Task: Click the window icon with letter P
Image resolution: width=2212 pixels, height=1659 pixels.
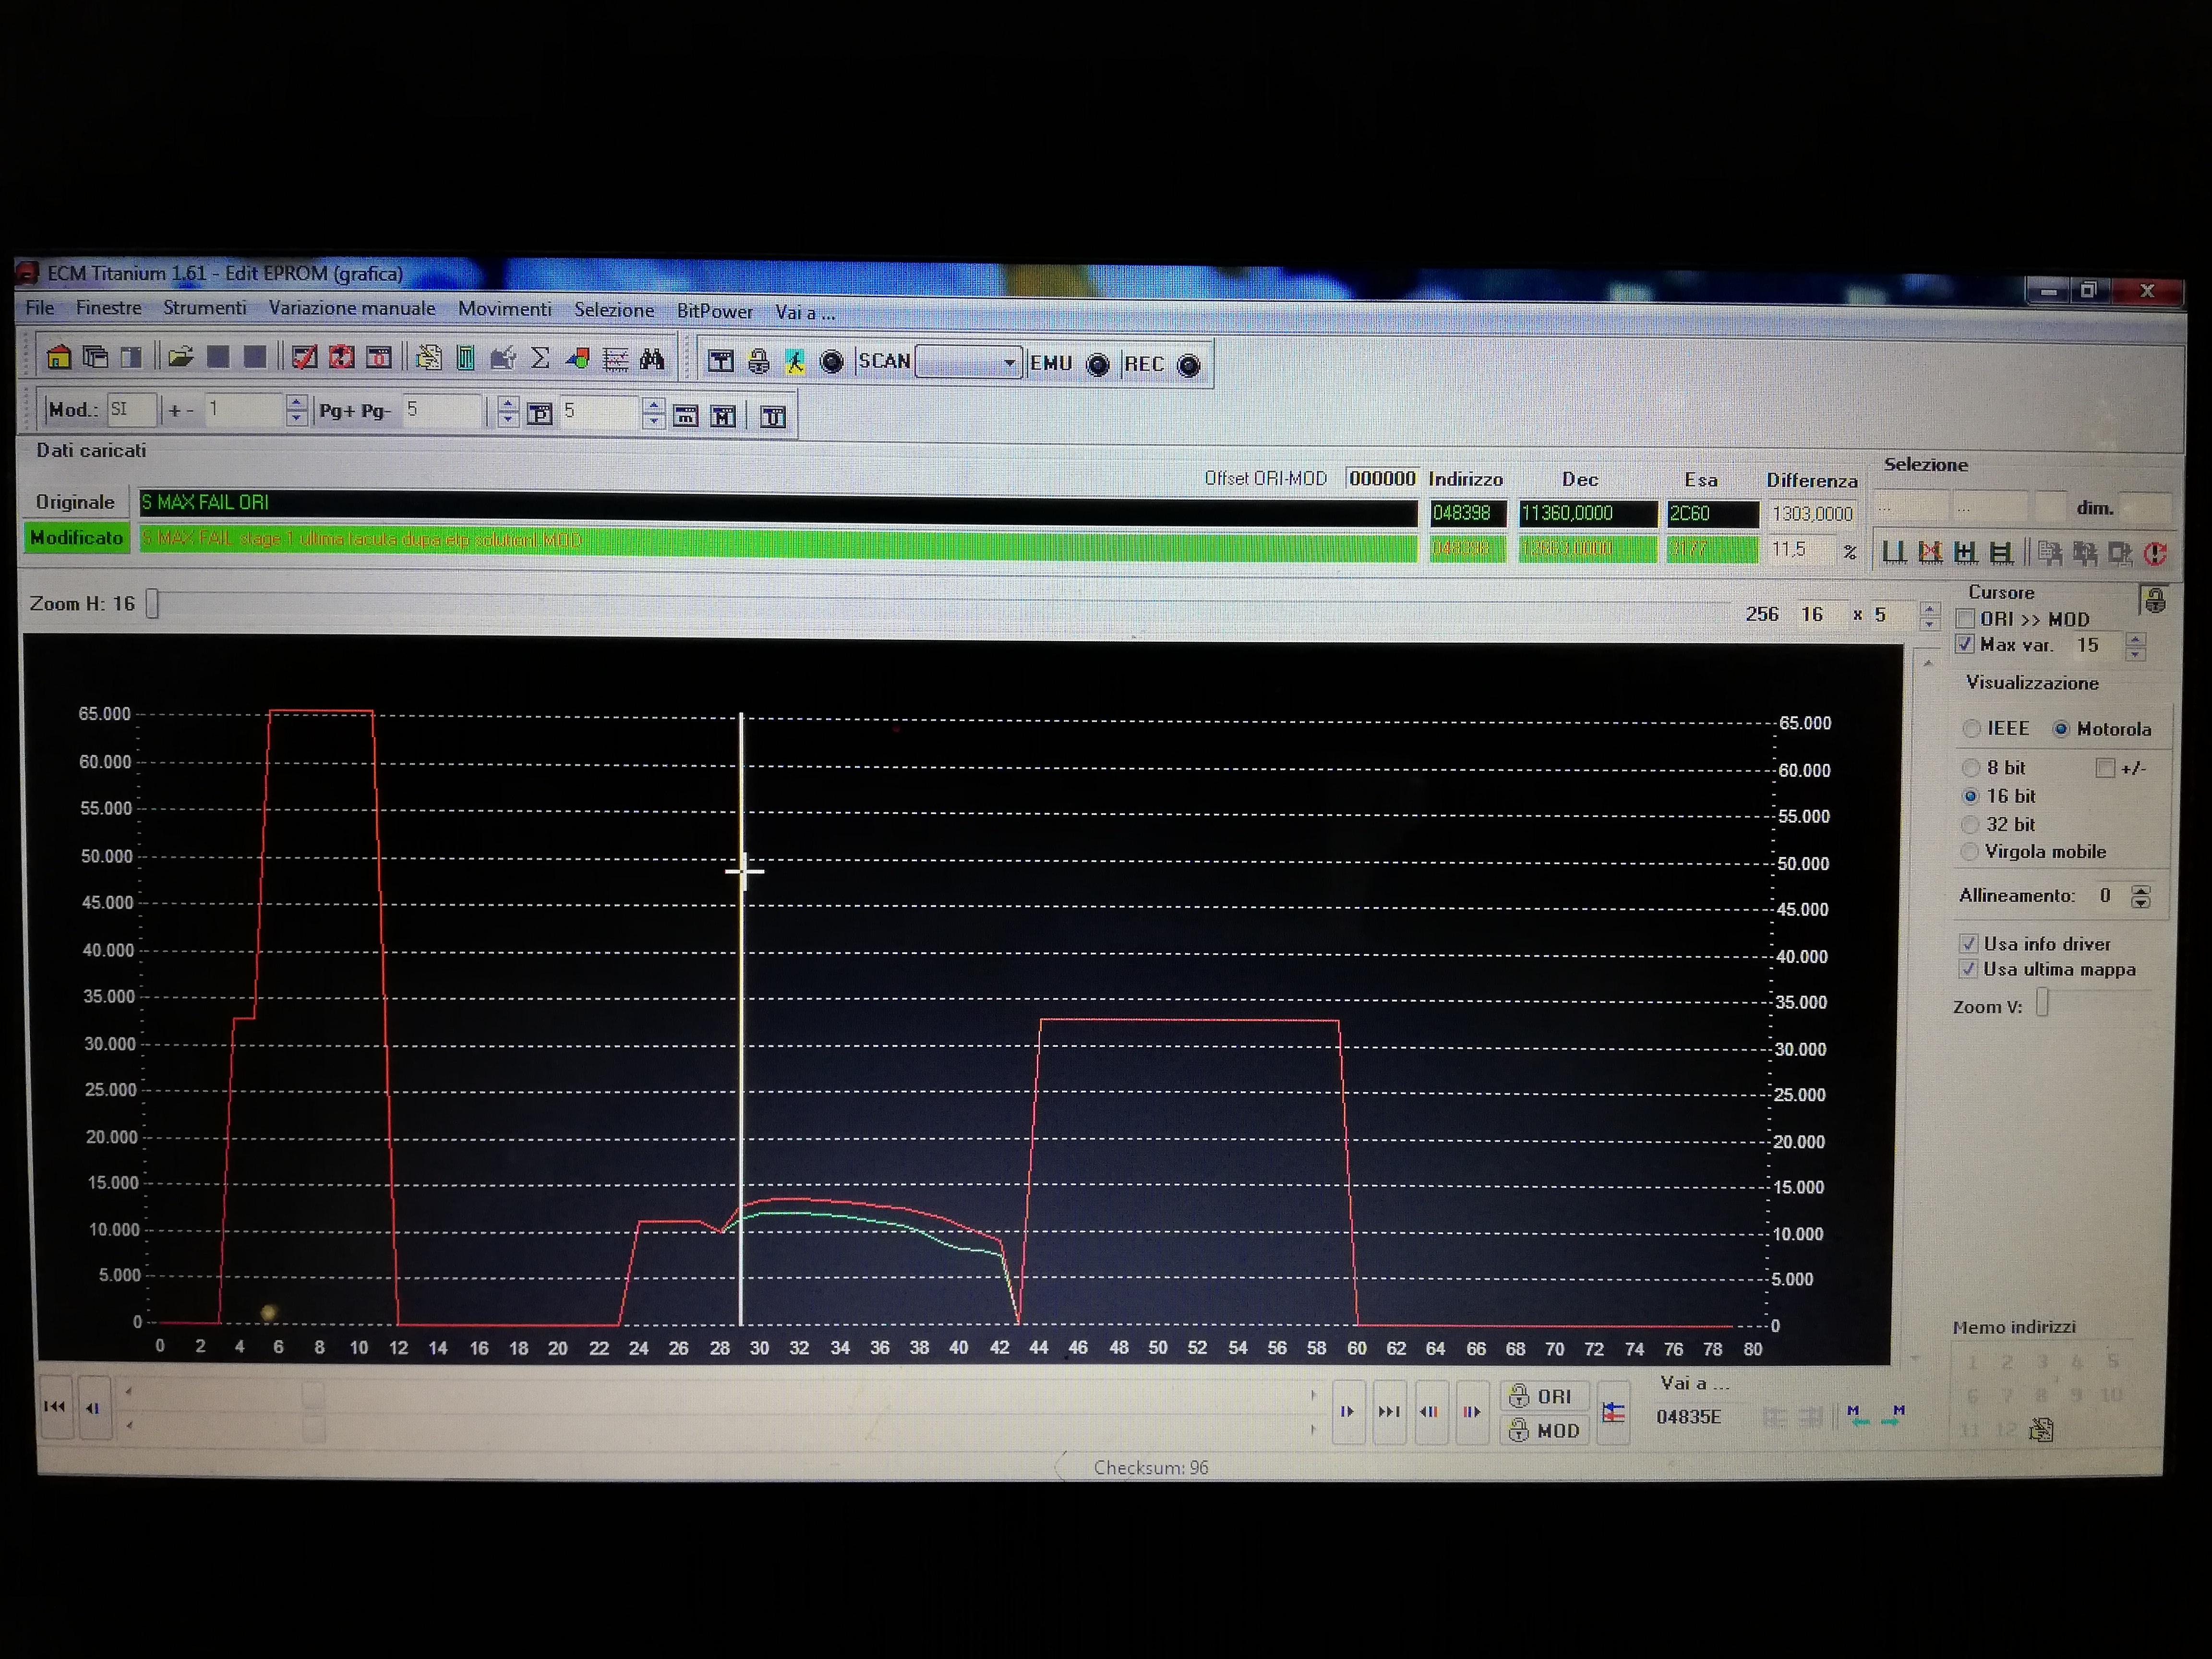Action: click(540, 414)
